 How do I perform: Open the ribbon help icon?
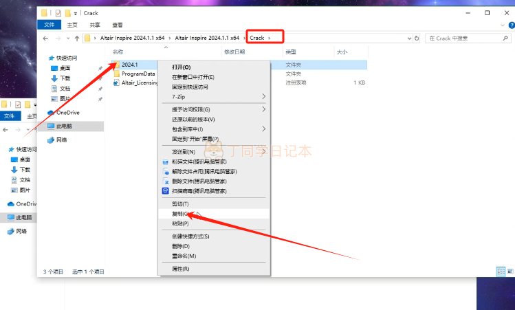512,25
